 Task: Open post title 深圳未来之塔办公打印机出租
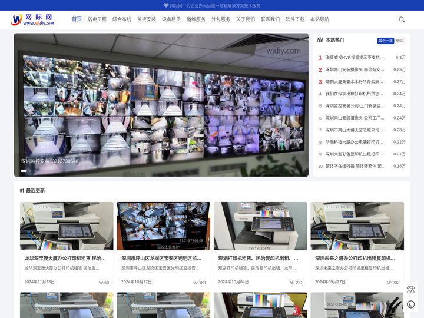point(355,259)
